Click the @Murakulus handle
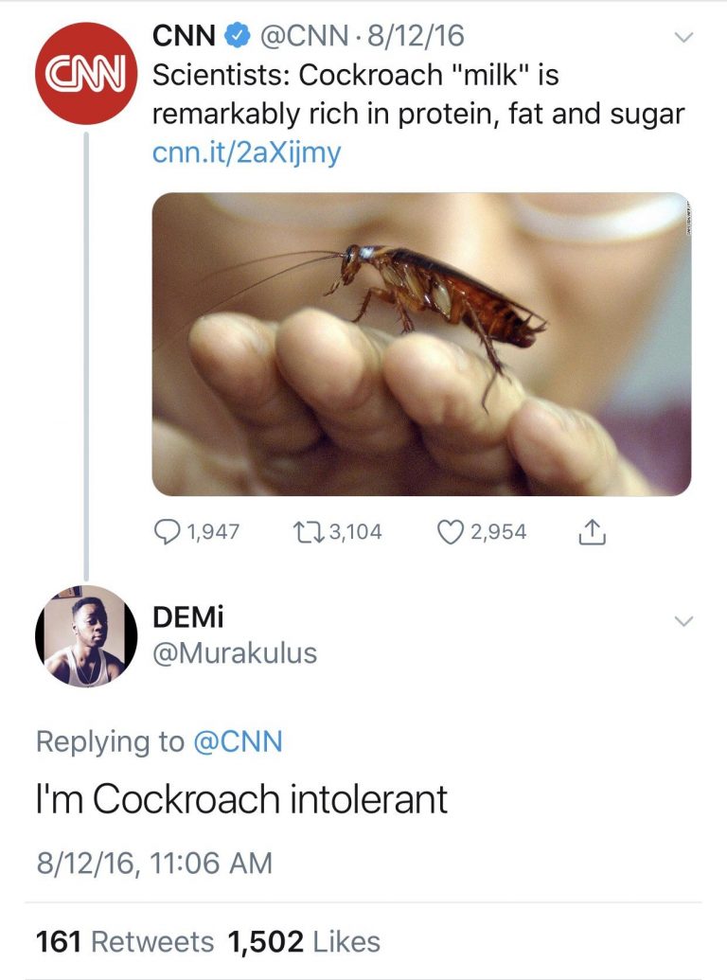The width and height of the screenshot is (727, 980). pyautogui.click(x=235, y=653)
